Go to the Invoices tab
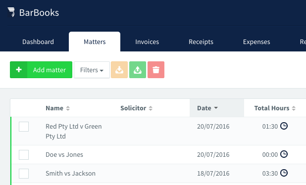The height and width of the screenshot is (185, 306). tap(147, 42)
